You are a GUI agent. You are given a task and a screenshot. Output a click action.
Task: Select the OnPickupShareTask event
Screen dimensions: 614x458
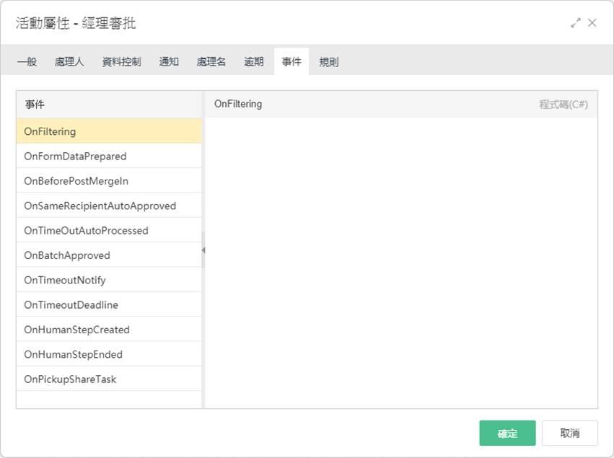[109, 379]
